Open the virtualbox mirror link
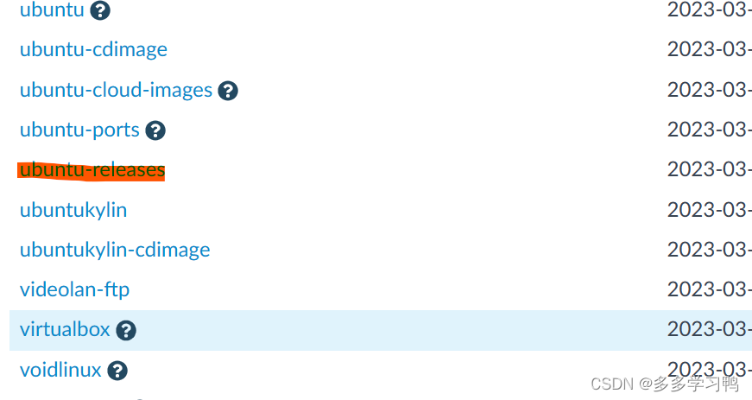 [x=65, y=329]
